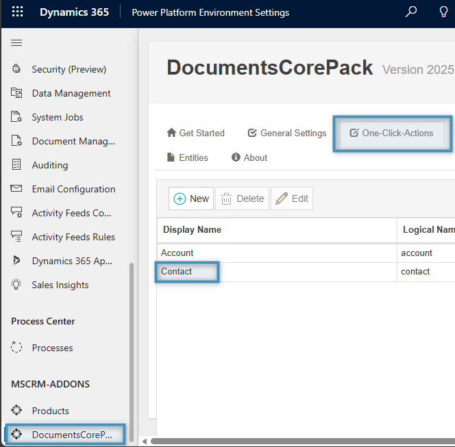Image resolution: width=455 pixels, height=447 pixels.
Task: Open the Dynamics 365 app launcher waffle
Action: click(17, 12)
